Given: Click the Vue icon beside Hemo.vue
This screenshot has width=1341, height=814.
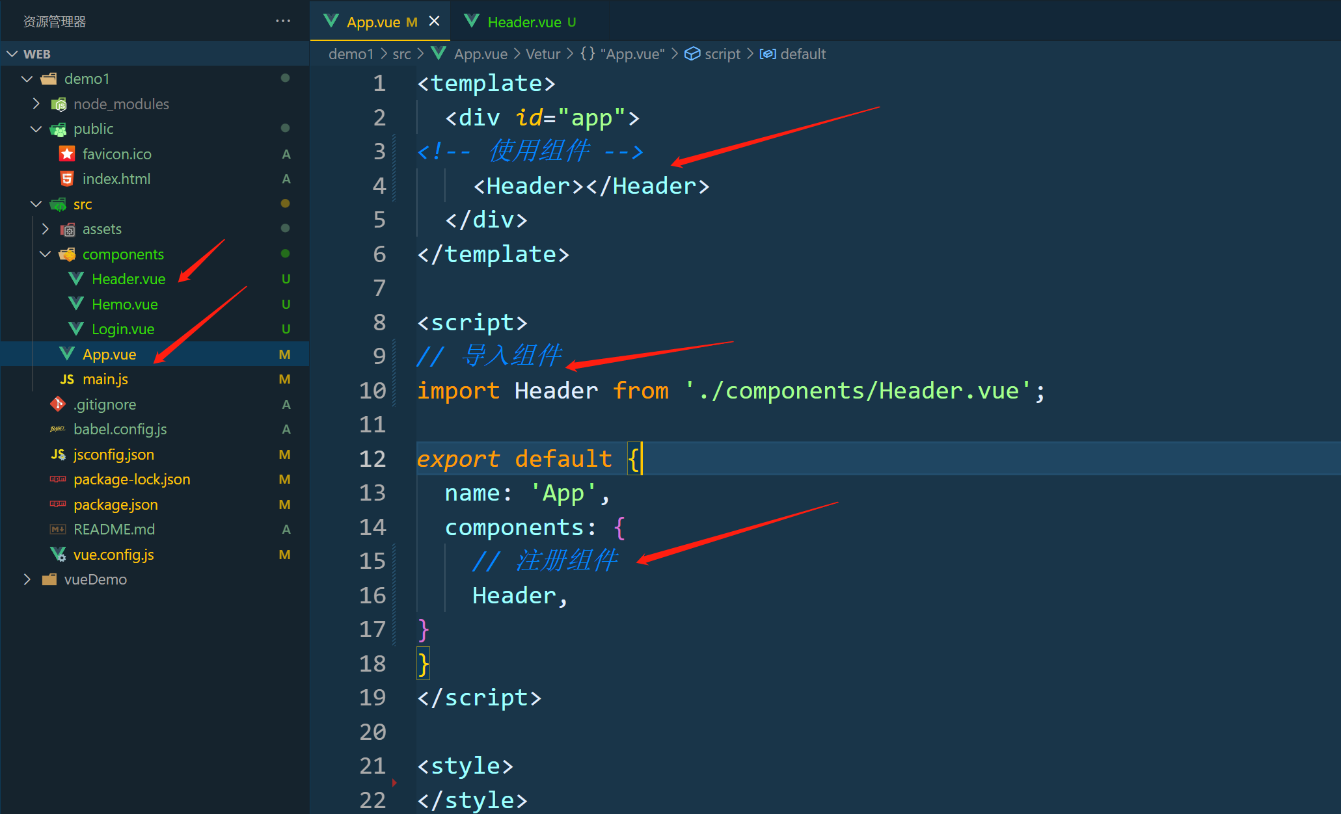Looking at the screenshot, I should tap(76, 304).
